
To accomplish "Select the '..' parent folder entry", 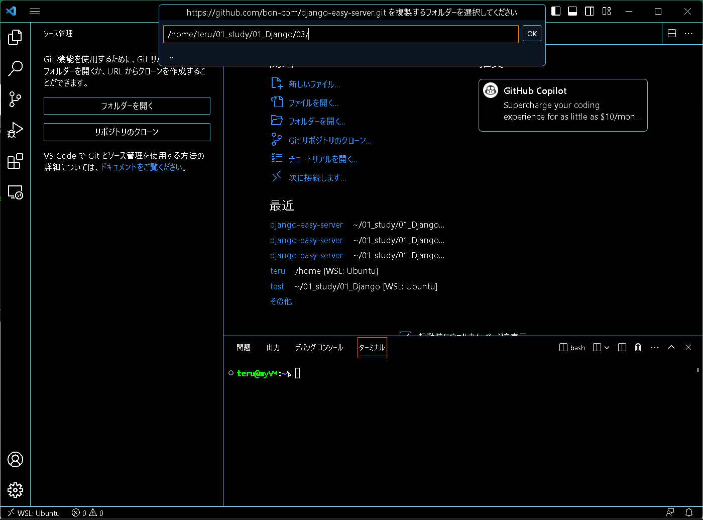I will pyautogui.click(x=352, y=58).
